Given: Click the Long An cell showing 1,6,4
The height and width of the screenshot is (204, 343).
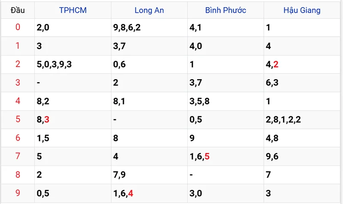Looking at the screenshot, I should coord(123,193).
